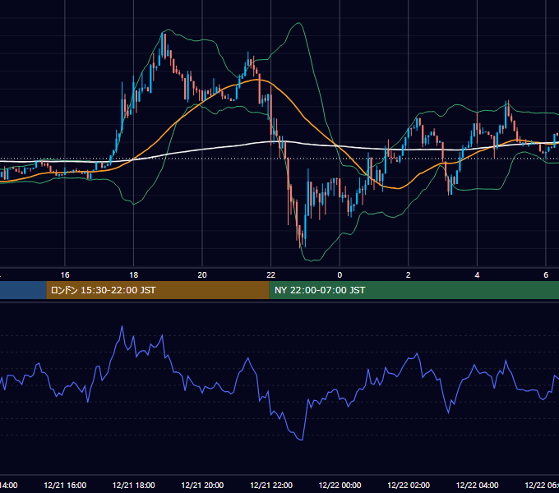This screenshot has width=559, height=493.
Task: Click the 12/21 16:00 date label
Action: click(65, 485)
